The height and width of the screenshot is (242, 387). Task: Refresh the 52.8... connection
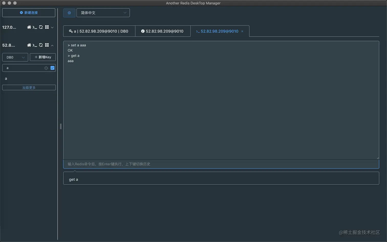(41, 45)
